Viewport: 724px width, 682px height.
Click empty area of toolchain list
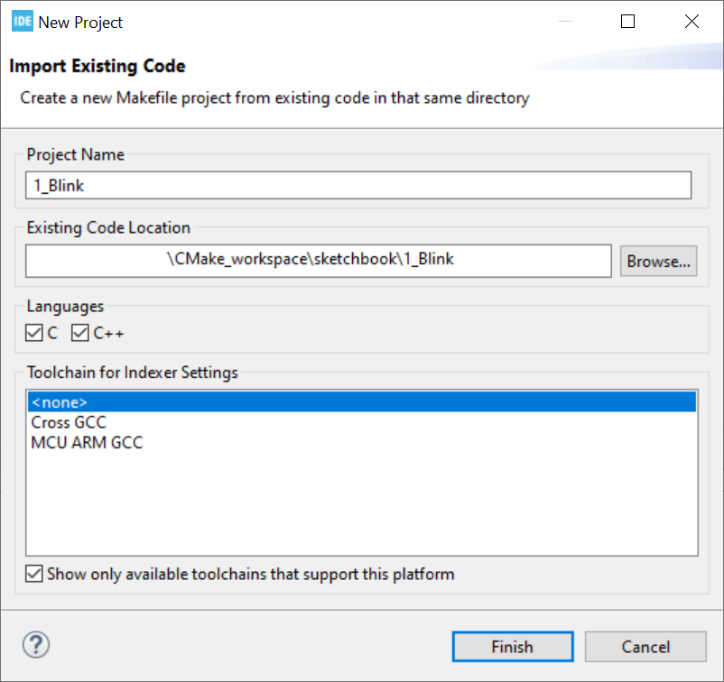pos(361,505)
